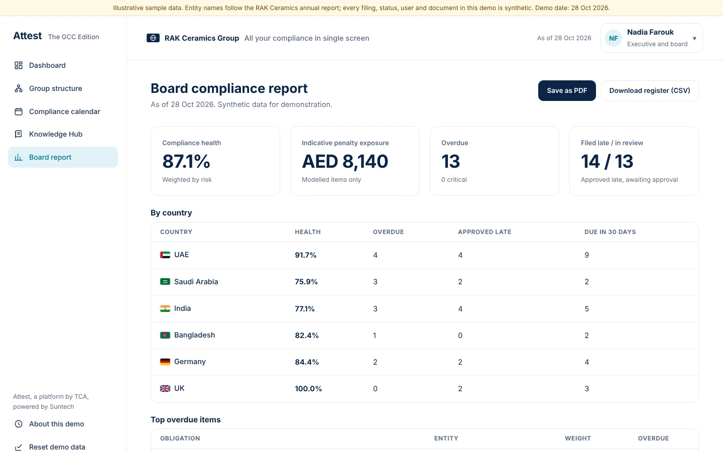Image resolution: width=723 pixels, height=452 pixels.
Task: Click the Dashboard grid icon
Action: pos(19,65)
